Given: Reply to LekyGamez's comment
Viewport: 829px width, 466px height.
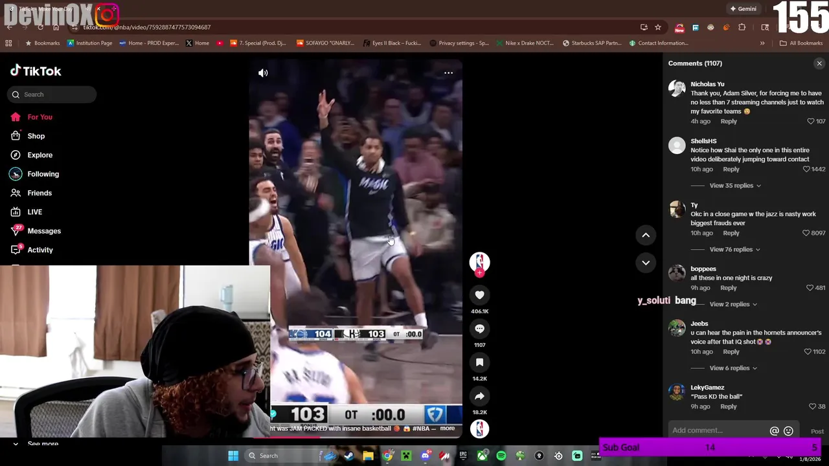Looking at the screenshot, I should click(729, 407).
